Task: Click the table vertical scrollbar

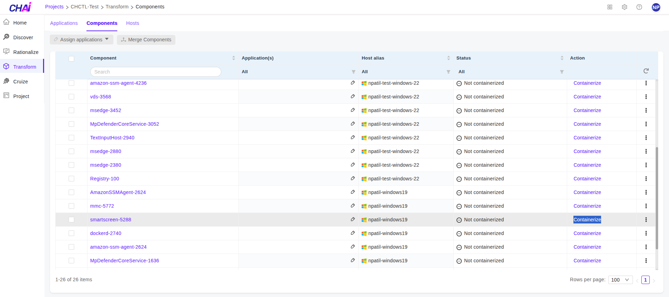Action: point(657,198)
